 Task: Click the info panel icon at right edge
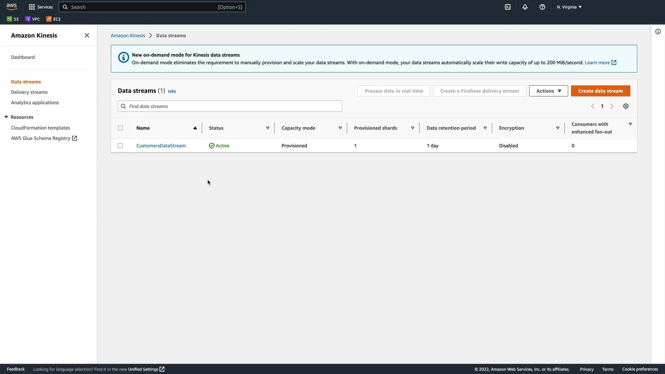coord(658,32)
